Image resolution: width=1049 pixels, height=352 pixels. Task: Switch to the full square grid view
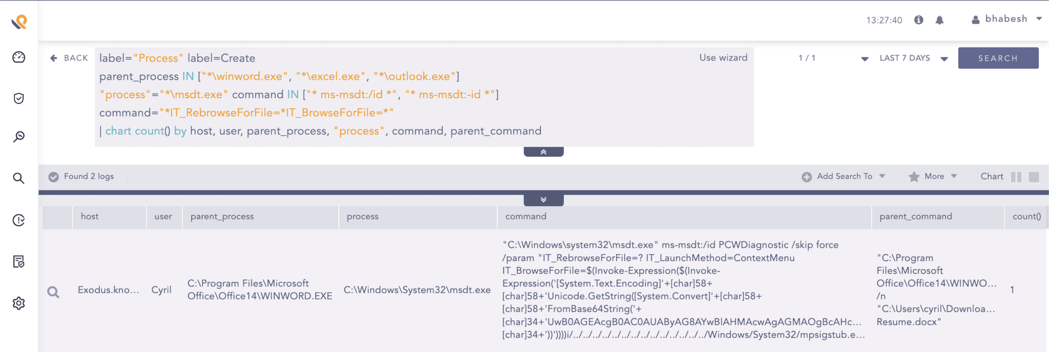pyautogui.click(x=1034, y=177)
